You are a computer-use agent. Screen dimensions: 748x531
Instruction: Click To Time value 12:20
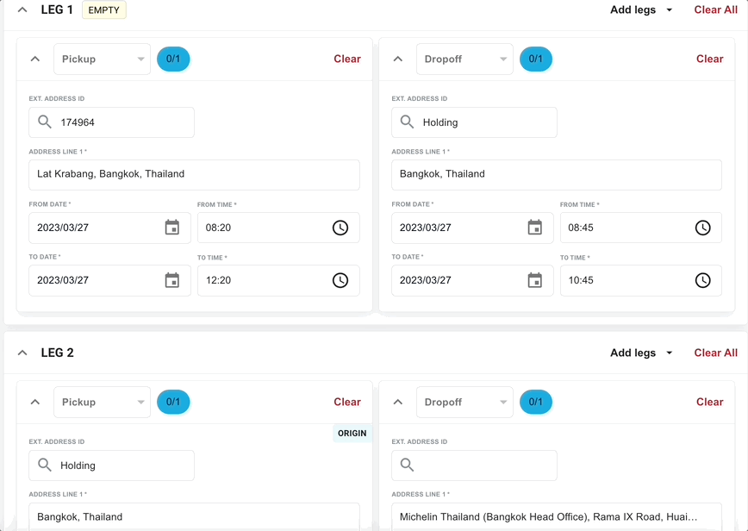point(218,280)
